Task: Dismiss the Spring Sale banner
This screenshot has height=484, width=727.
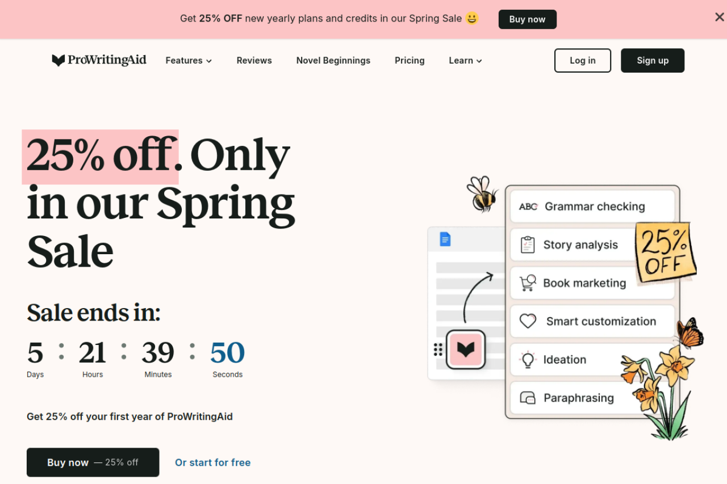Action: click(x=719, y=17)
